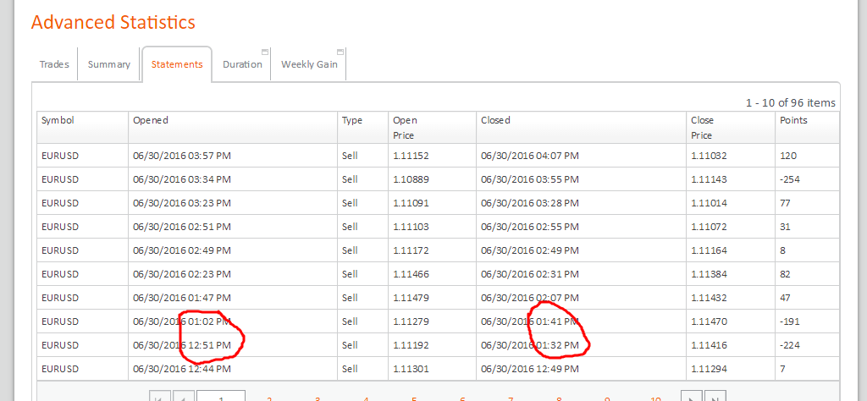Click close price 1.11384
The image size is (867, 401).
[709, 274]
